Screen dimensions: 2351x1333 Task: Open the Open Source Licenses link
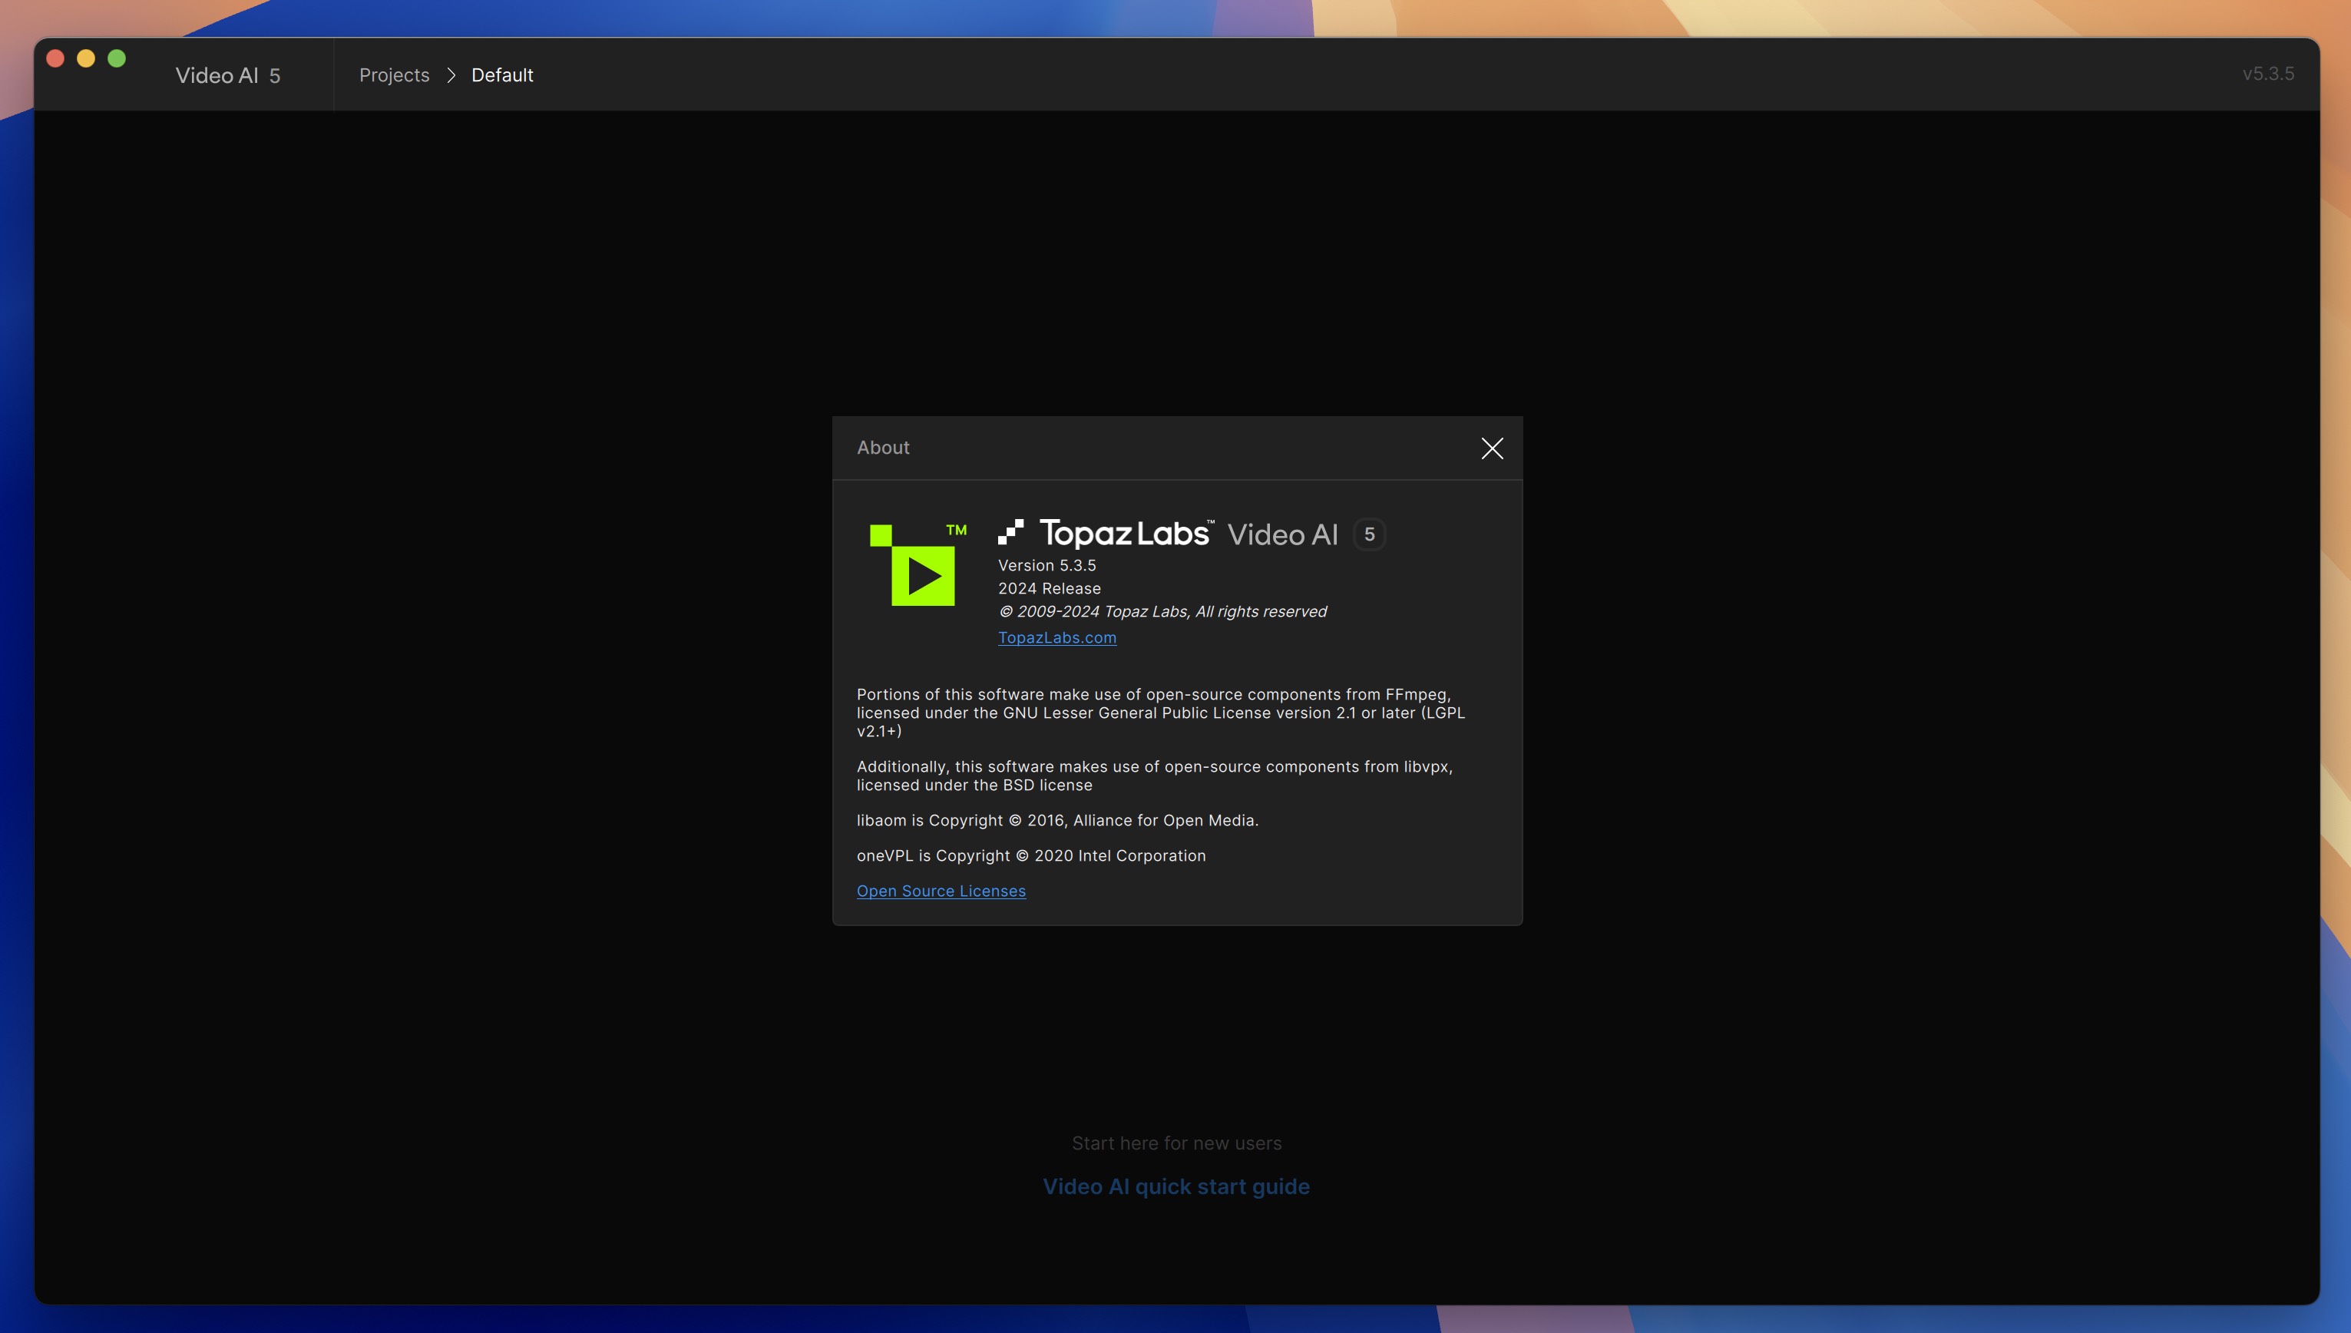pyautogui.click(x=941, y=891)
